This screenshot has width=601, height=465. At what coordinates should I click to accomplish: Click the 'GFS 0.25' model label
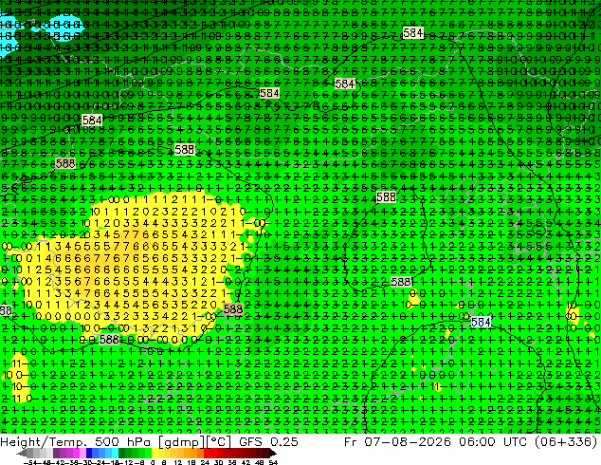point(268,442)
